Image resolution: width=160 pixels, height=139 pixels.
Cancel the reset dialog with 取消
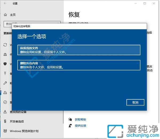[x=135, y=102]
